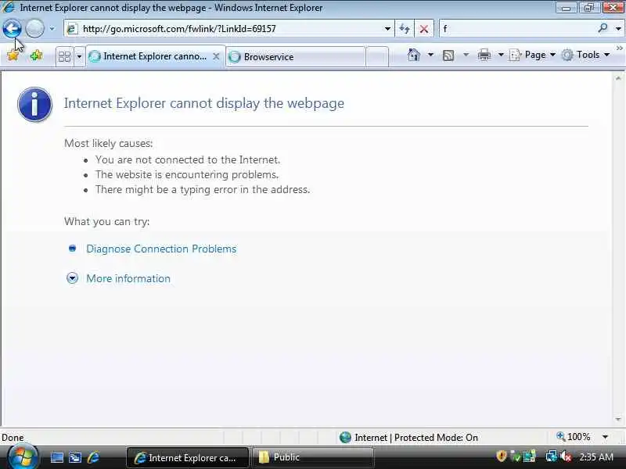Click the search box containing 'f'
The height and width of the screenshot is (469, 626).
click(x=517, y=29)
